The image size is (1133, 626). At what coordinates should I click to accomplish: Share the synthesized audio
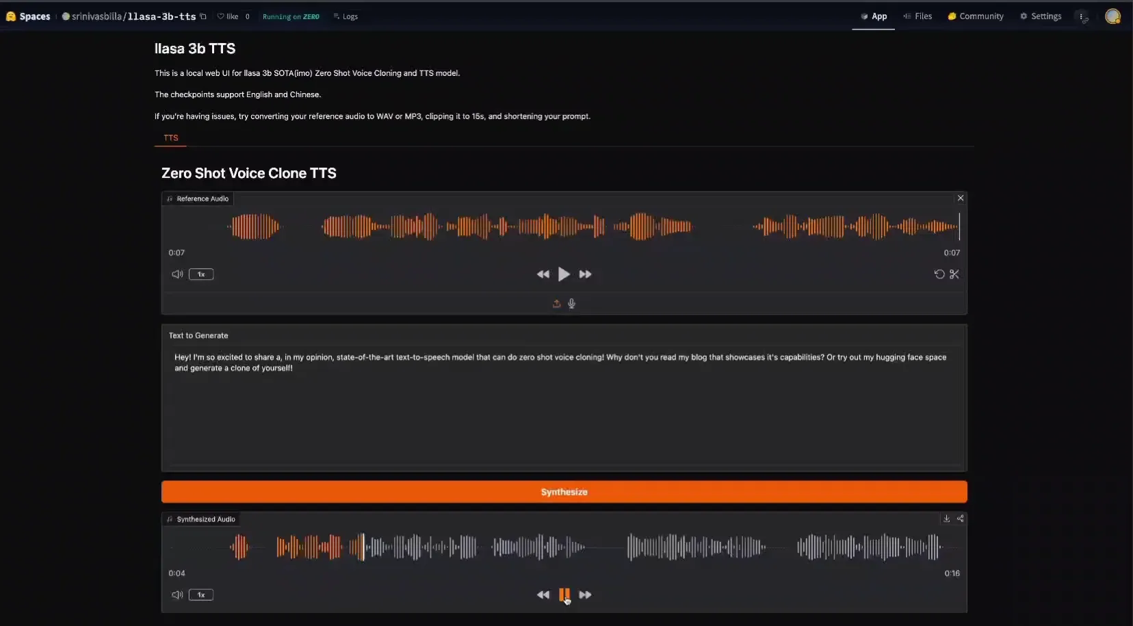click(961, 519)
